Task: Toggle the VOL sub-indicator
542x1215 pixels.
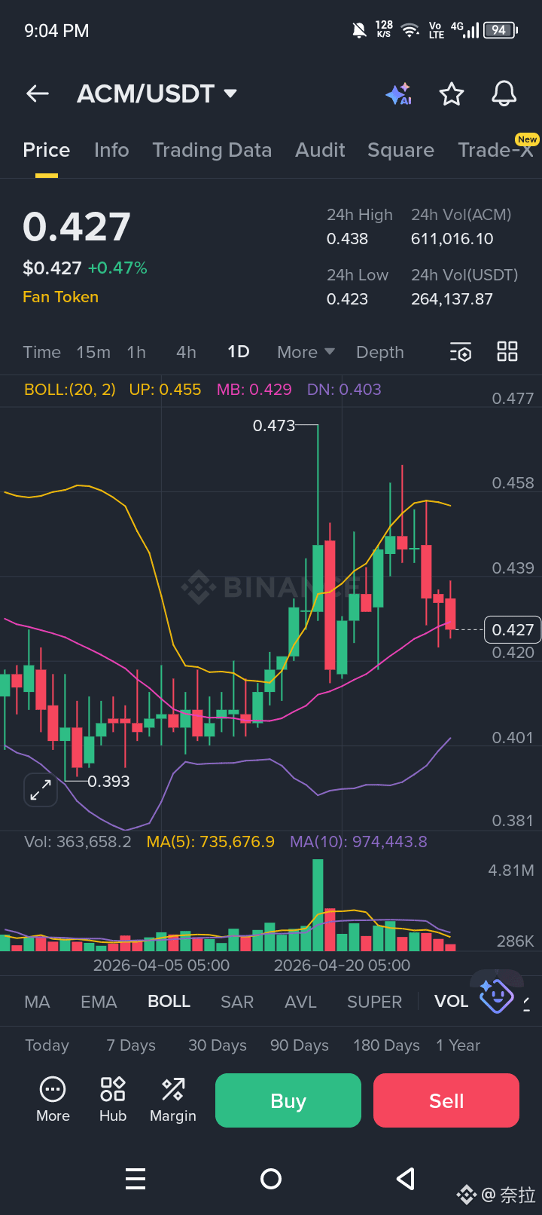Action: click(x=452, y=1002)
